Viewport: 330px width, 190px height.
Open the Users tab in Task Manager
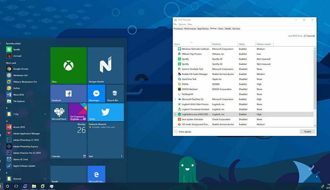click(x=221, y=28)
